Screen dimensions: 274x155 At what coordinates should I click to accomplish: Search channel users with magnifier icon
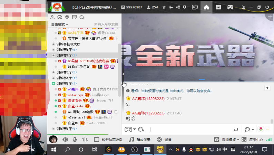click(x=82, y=17)
